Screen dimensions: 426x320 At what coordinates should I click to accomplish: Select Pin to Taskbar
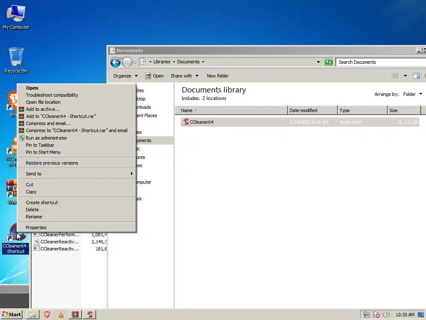pos(77,145)
